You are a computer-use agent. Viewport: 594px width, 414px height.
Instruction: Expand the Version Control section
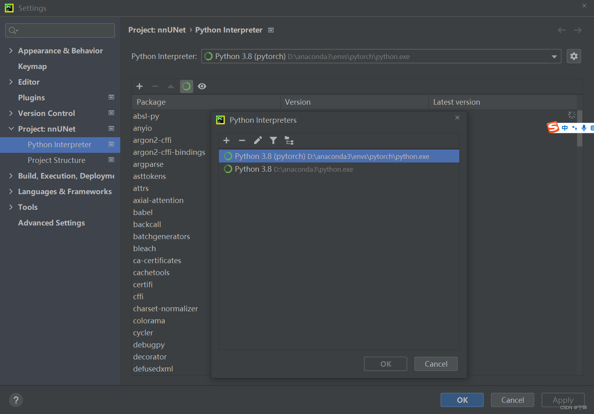tap(11, 113)
